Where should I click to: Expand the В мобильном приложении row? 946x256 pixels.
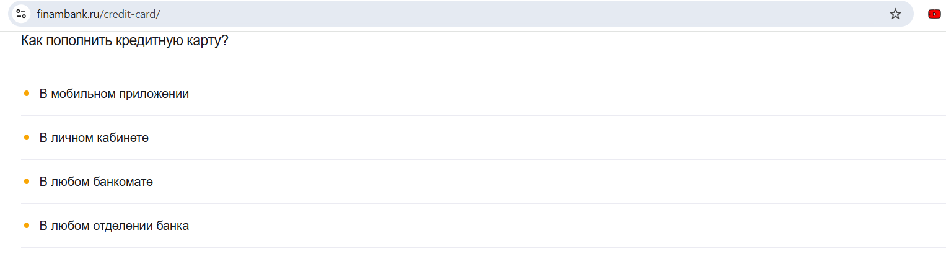483,94
